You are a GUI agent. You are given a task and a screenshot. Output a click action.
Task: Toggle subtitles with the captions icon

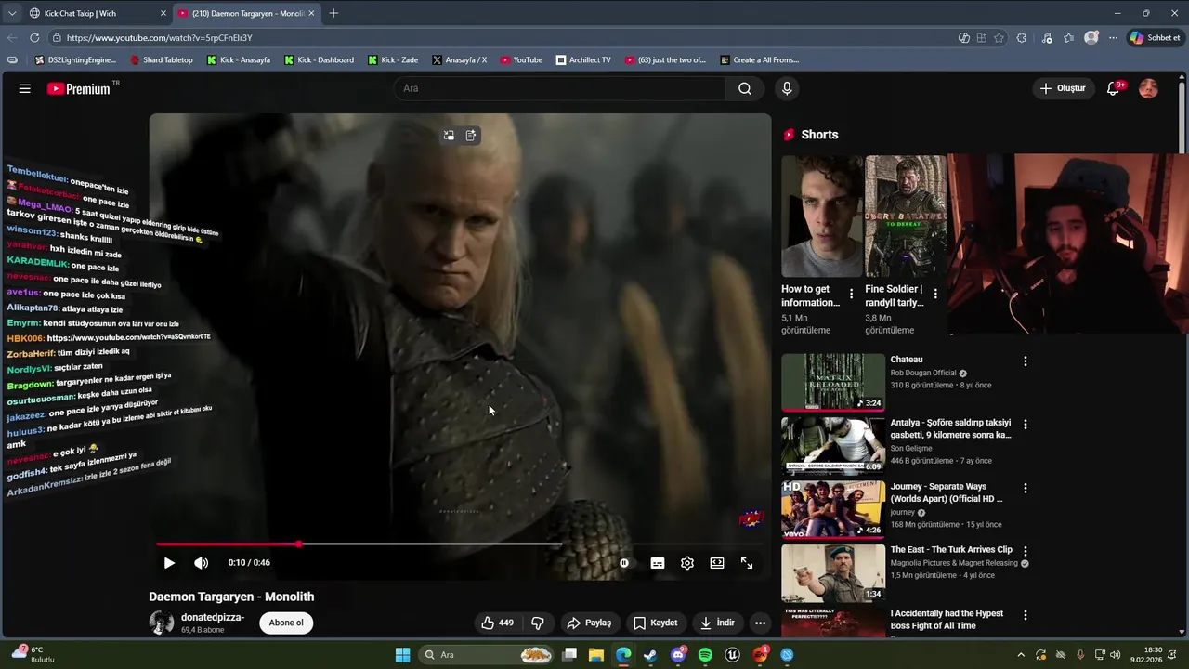point(658,563)
